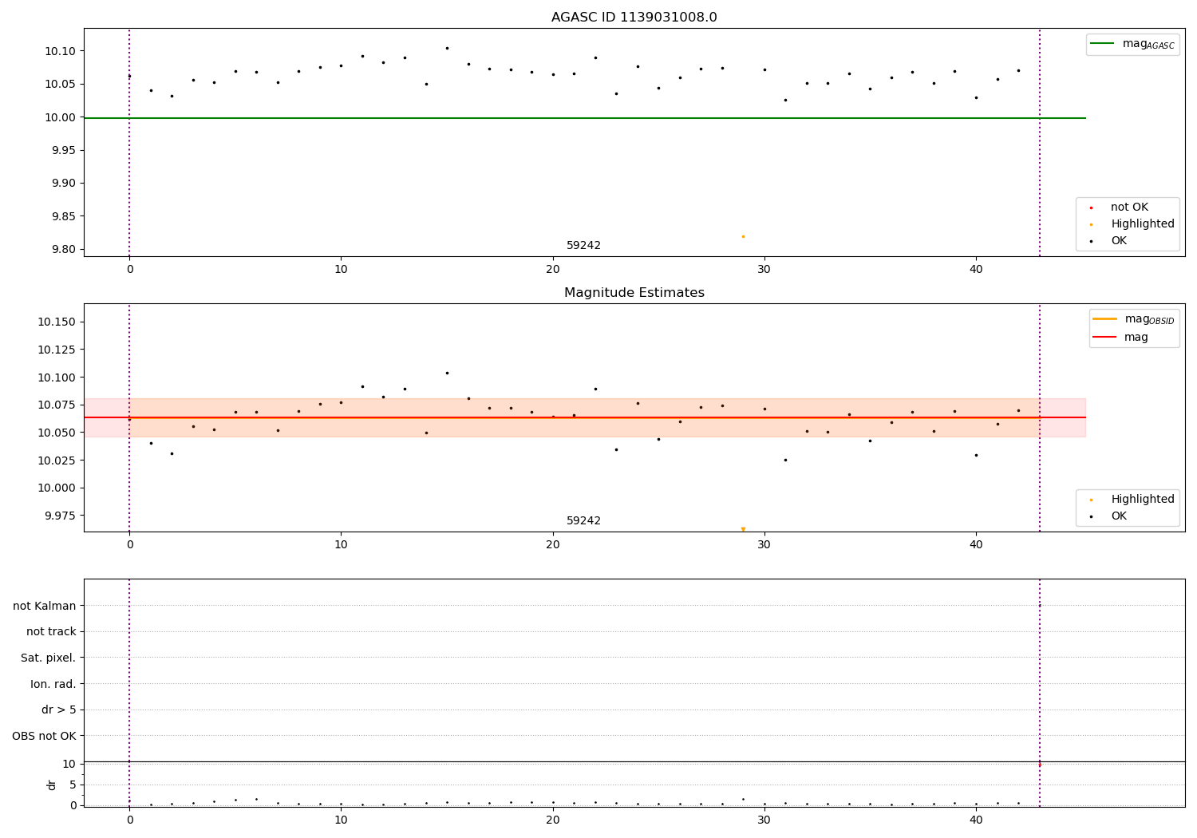Click the "10.050" y-axis tick label
Viewport: 1197px width, 838px height.
pos(57,433)
